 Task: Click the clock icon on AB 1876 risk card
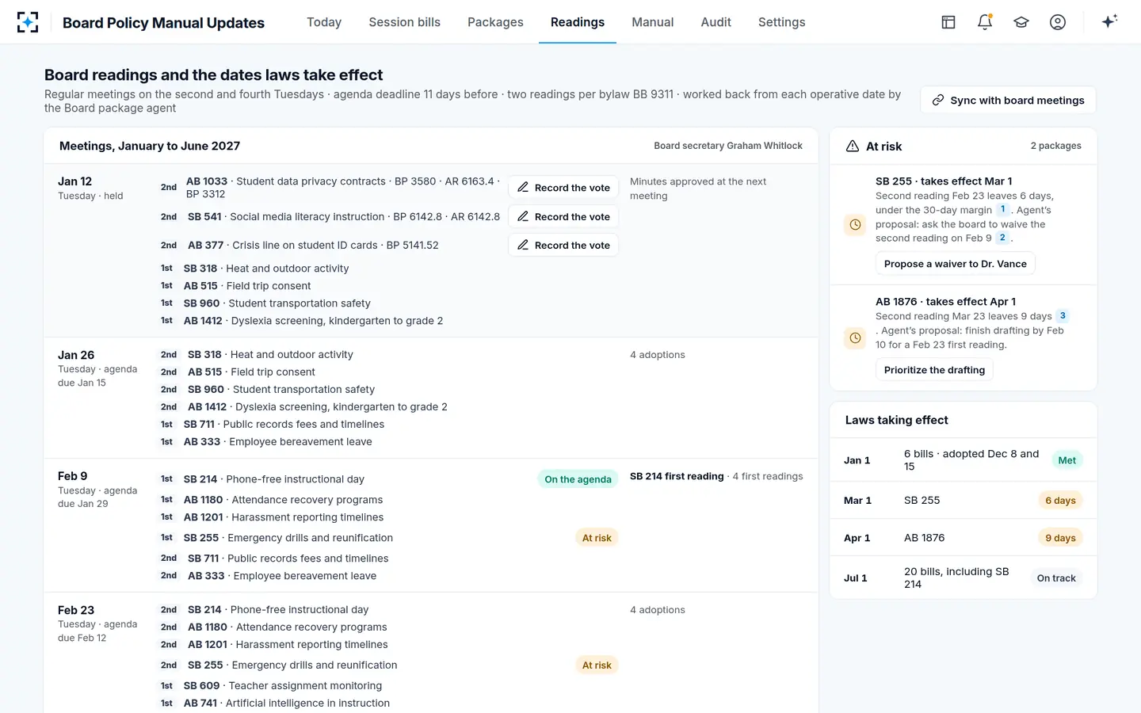[x=855, y=338]
